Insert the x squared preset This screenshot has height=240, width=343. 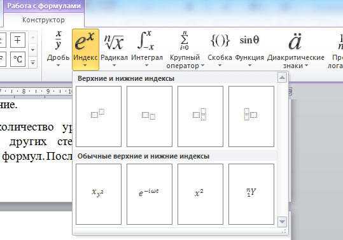200,194
